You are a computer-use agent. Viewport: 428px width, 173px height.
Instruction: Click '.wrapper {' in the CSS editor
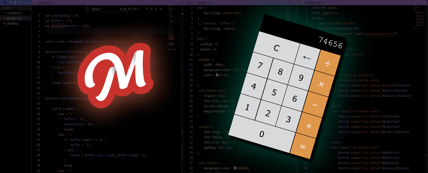(x=205, y=60)
